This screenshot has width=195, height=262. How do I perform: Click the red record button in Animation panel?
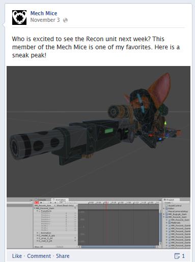point(37,203)
